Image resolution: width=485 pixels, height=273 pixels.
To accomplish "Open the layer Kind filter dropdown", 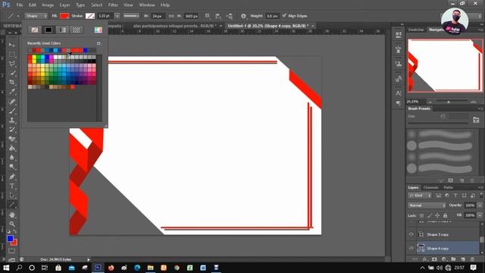I will point(420,196).
